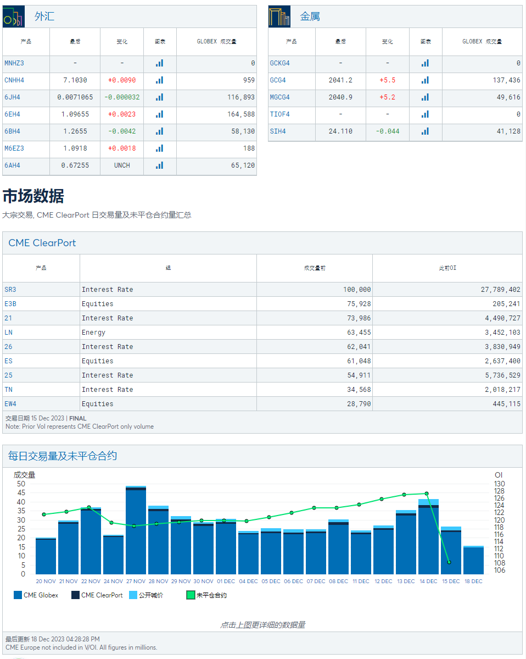Select the +5.5 change cell
Screen dimensions: 526x659
(x=388, y=80)
